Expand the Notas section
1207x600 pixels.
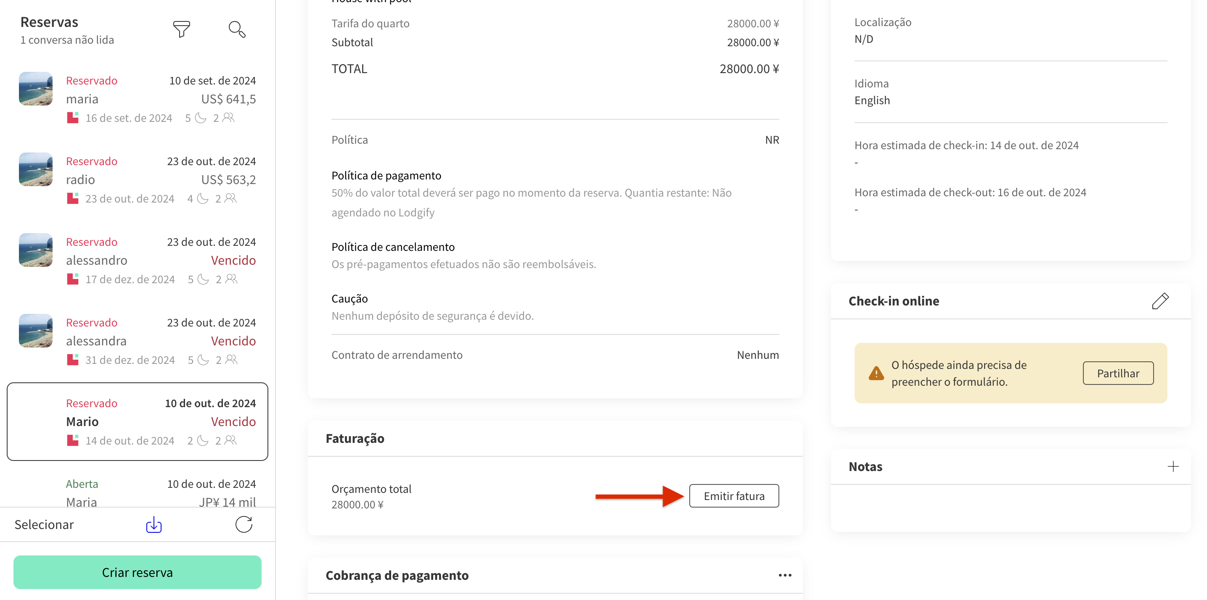click(x=865, y=466)
